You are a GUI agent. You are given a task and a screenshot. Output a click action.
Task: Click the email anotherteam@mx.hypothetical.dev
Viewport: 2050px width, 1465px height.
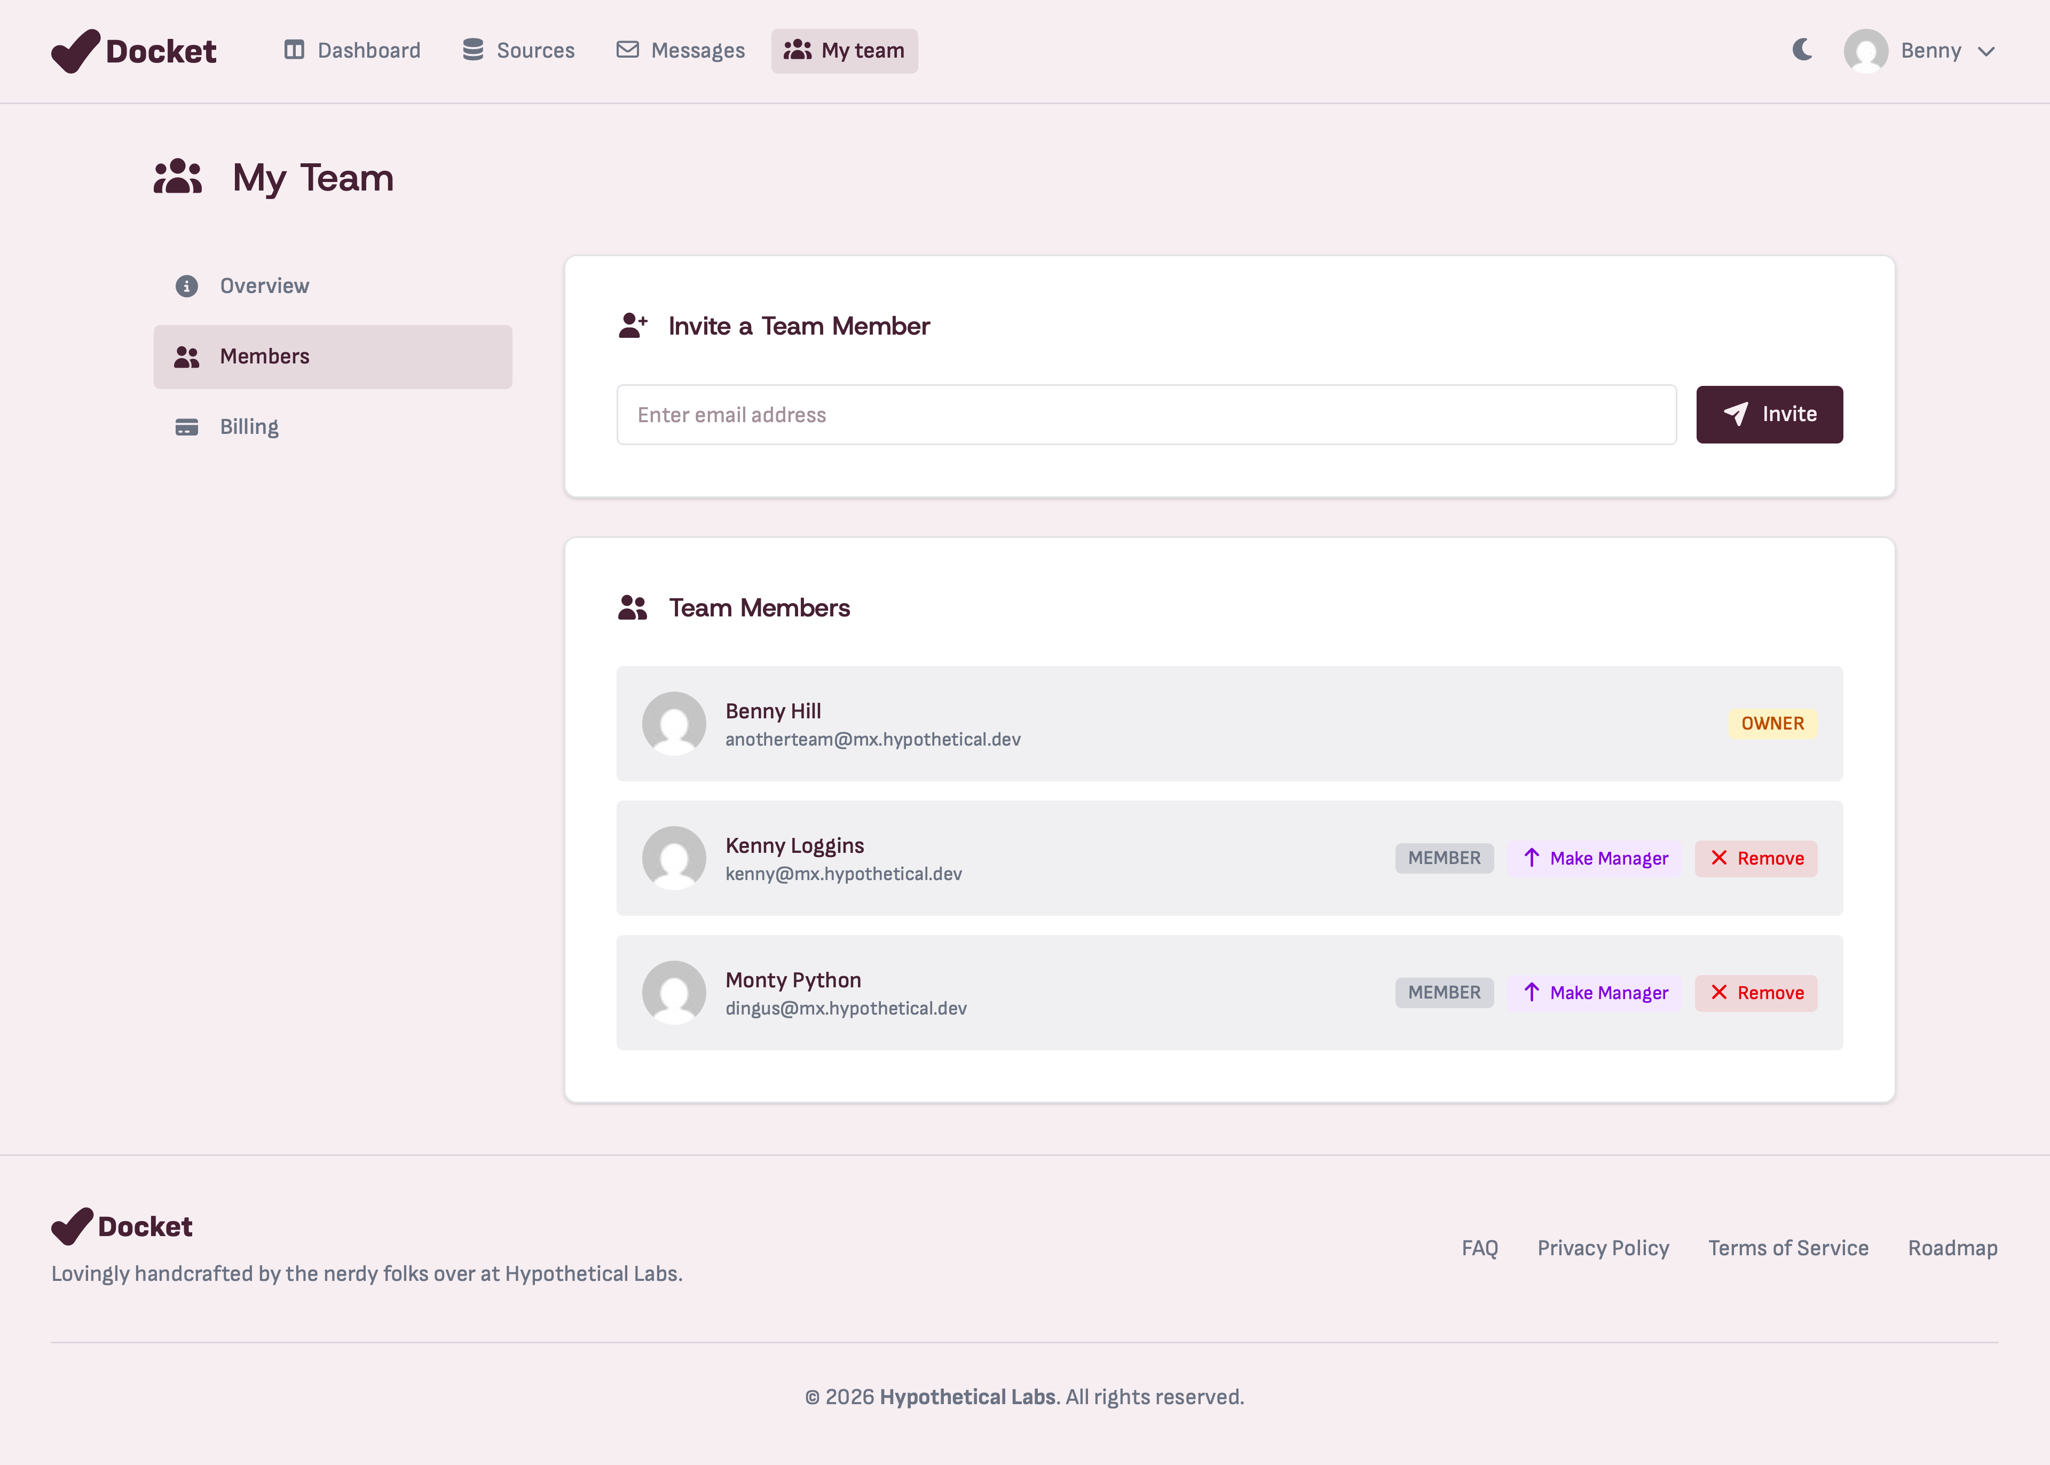point(872,739)
